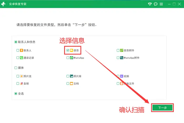The image size is (184, 123).
Task: Check the 联系人 checkbox
Action: [18, 50]
